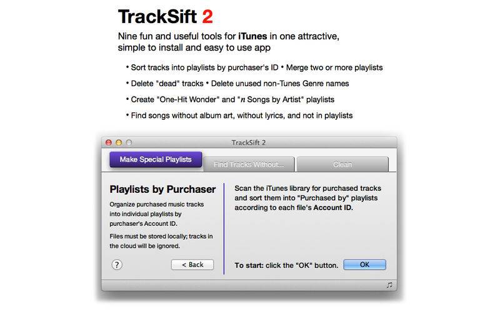Switch to the Find Tracks Without... tab

click(x=249, y=164)
